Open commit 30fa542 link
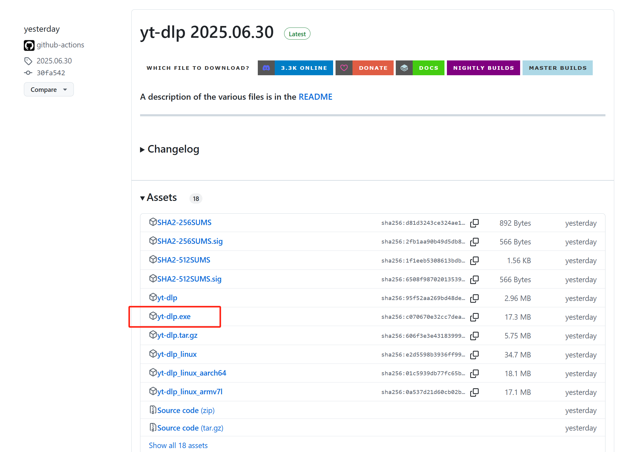The width and height of the screenshot is (623, 452). point(51,73)
